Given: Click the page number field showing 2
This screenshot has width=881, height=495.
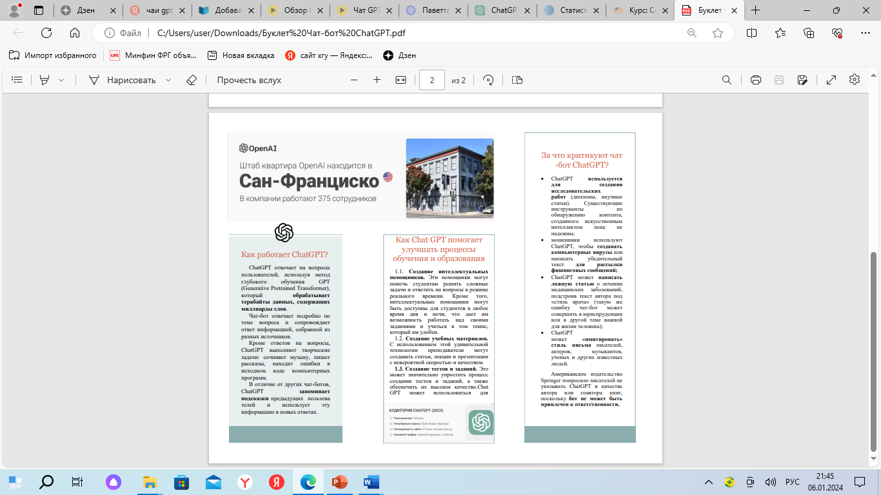Looking at the screenshot, I should pos(432,80).
